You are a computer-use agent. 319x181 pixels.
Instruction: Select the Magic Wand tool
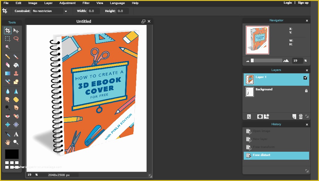point(7,47)
